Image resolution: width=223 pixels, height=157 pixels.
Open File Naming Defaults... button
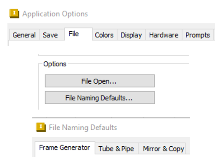[x=100, y=98]
